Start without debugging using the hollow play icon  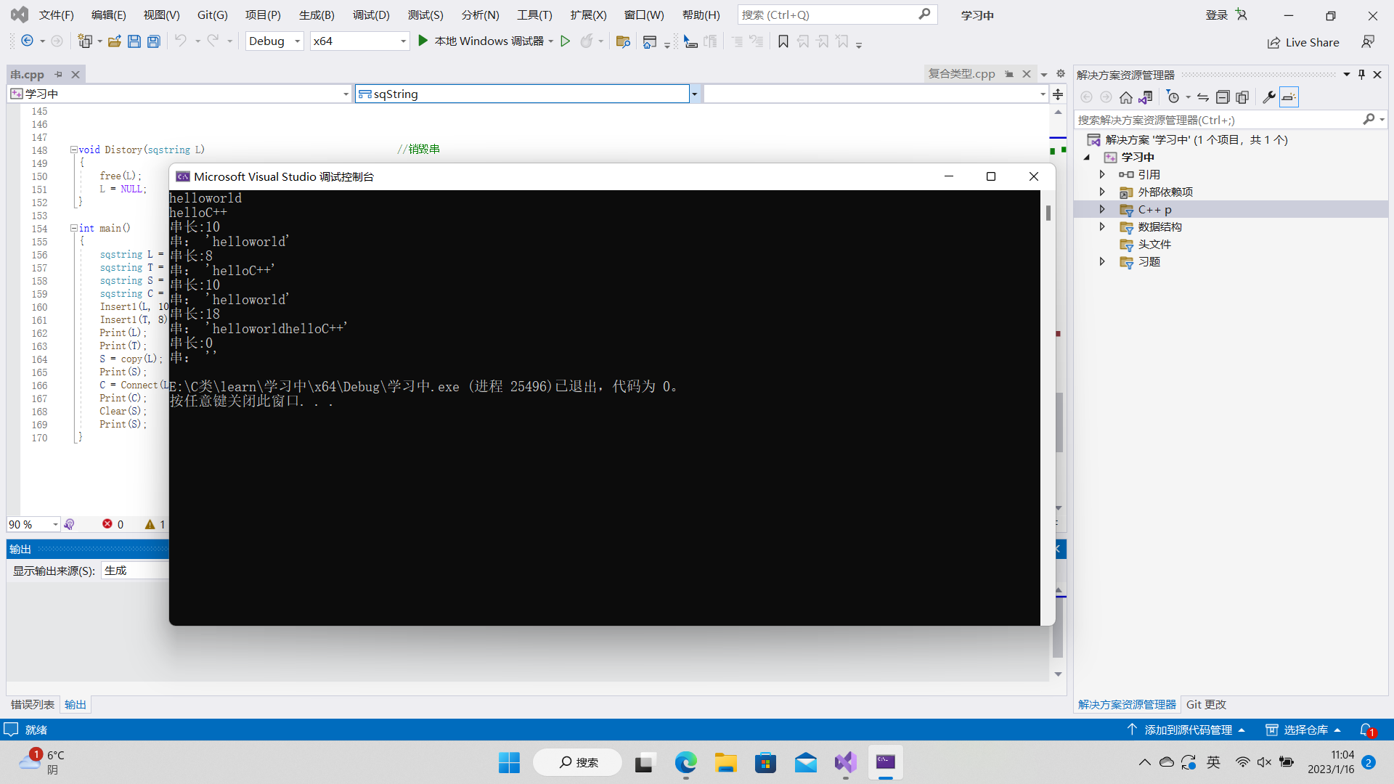point(565,41)
